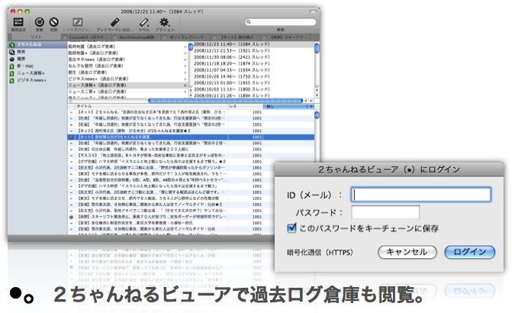
Task: Switch to the リスト tab
Action: 35,37
